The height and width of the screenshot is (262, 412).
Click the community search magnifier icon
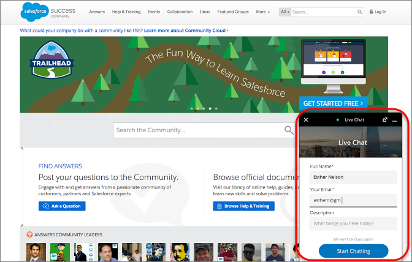click(289, 130)
